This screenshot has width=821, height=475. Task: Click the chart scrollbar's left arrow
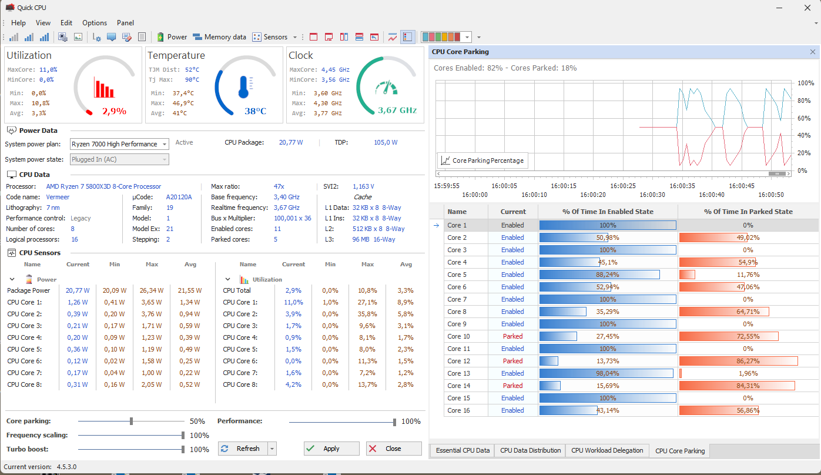coord(438,174)
